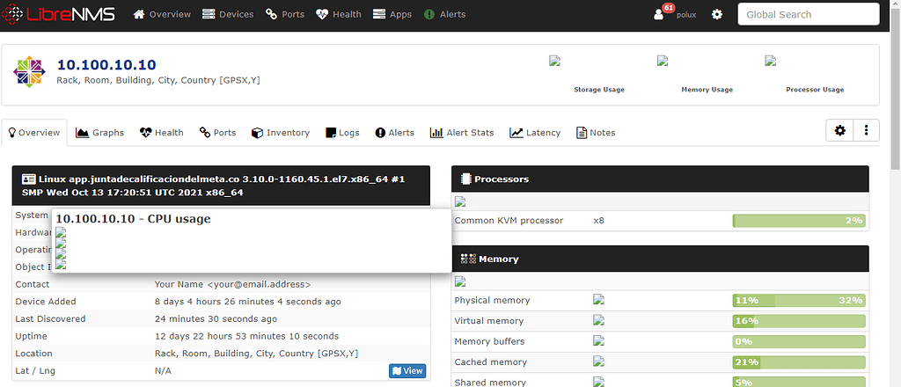Click the Location value in the overview table
The image size is (901, 387).
pyautogui.click(x=256, y=353)
